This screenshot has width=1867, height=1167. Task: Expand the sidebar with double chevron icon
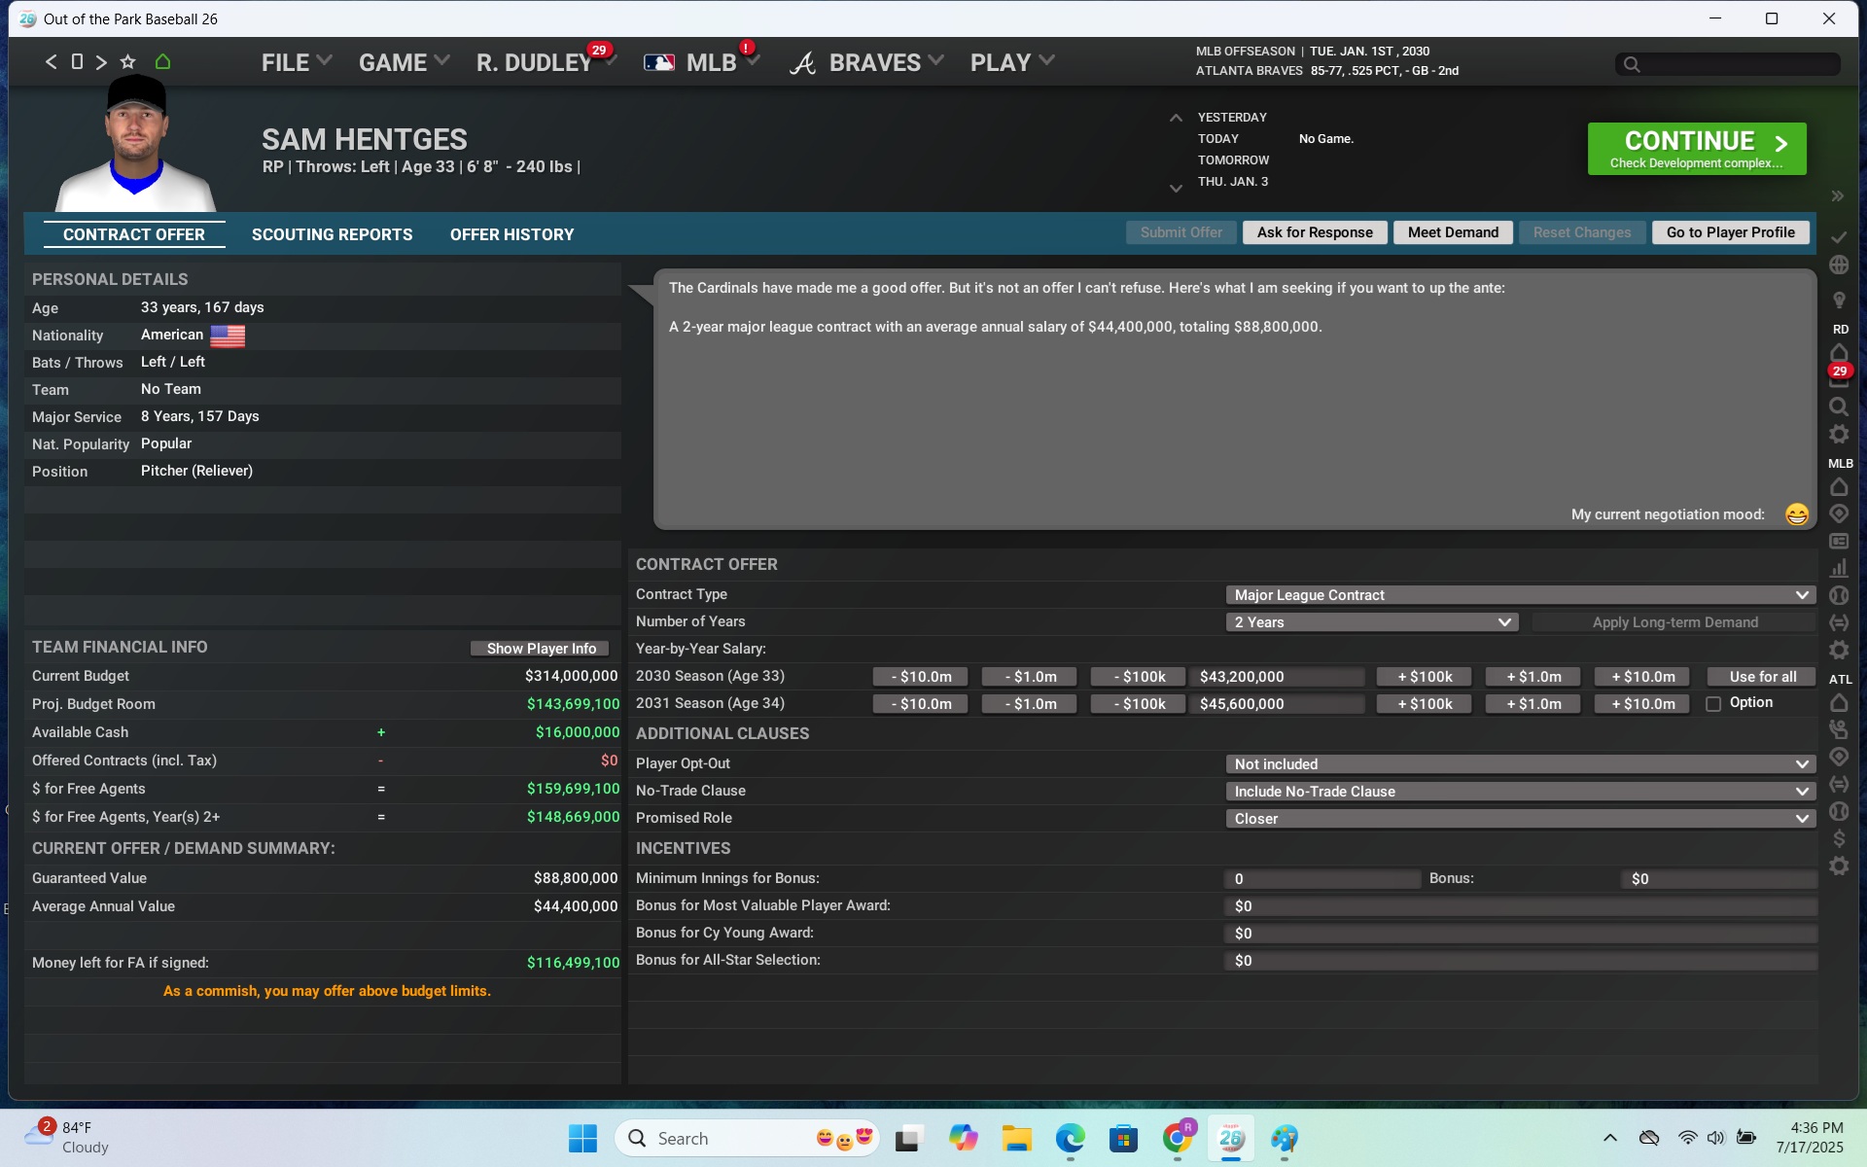click(1837, 196)
